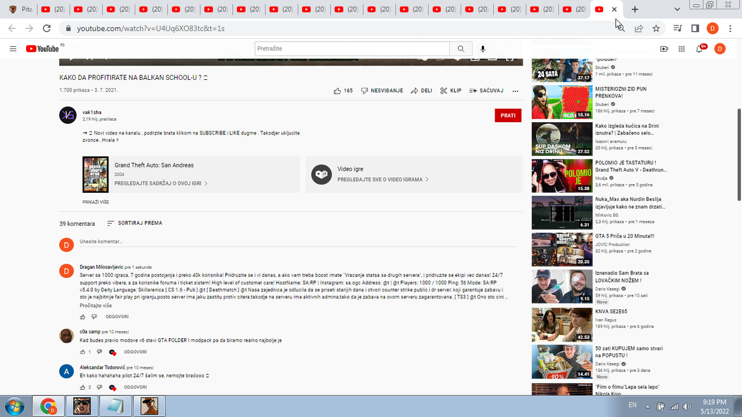This screenshot has width=742, height=417.
Task: Create a clip with KLIP
Action: tap(451, 91)
